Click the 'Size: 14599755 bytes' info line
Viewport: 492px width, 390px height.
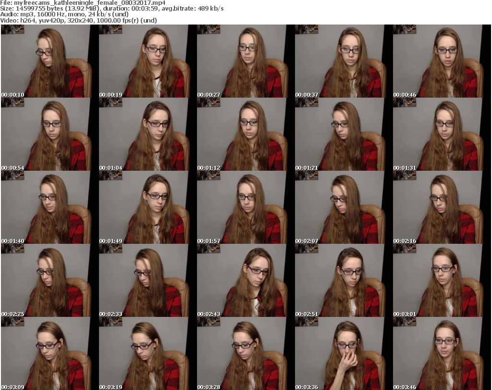[x=111, y=9]
